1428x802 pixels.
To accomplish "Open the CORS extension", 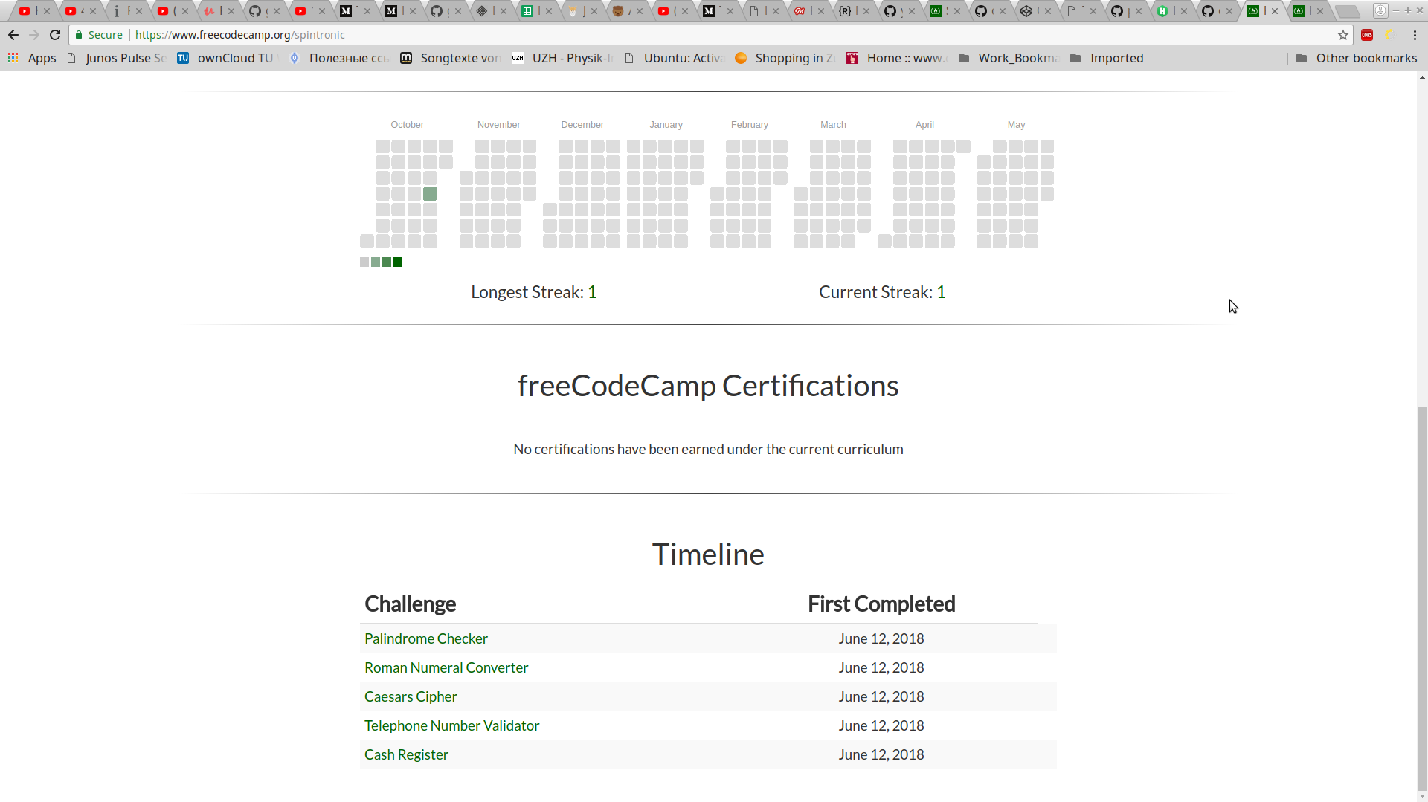I will [1368, 35].
